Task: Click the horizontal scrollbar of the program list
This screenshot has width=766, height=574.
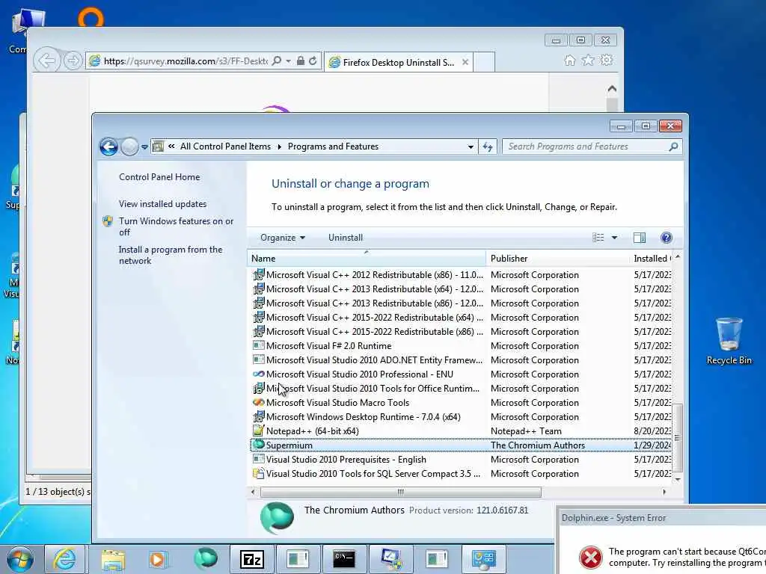Action: (401, 492)
